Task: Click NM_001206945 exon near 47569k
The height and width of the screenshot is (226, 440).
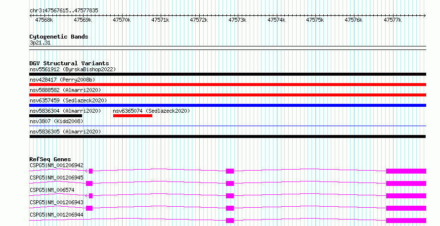Action: pos(89,183)
